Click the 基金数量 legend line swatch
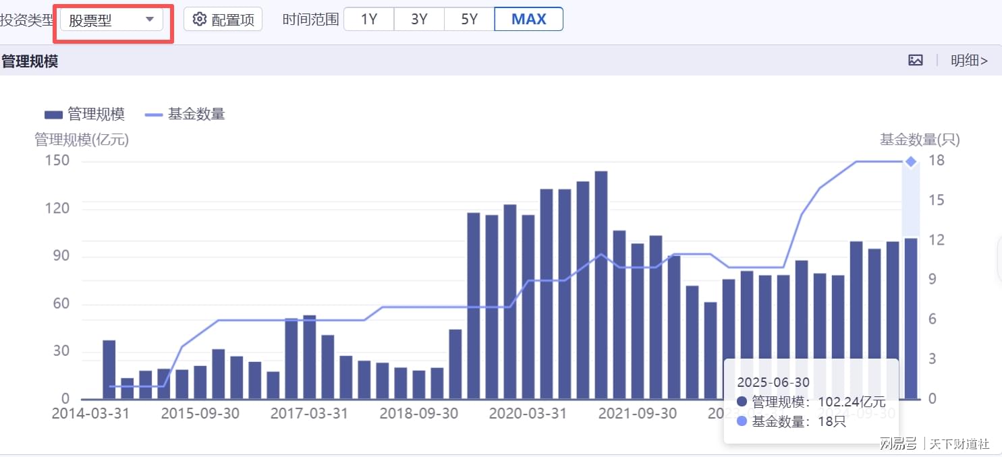The width and height of the screenshot is (1002, 457). 154,115
